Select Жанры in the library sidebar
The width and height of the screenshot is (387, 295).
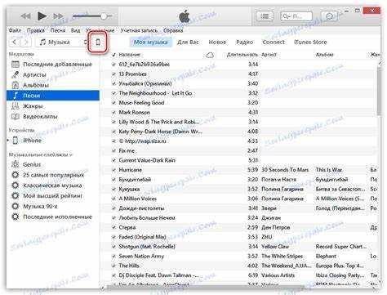[x=53, y=106]
